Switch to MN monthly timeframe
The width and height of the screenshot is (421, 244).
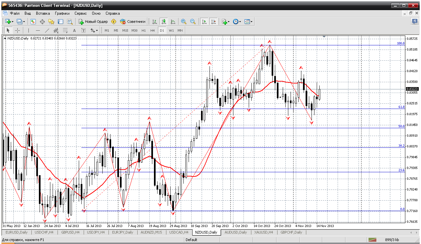point(180,30)
